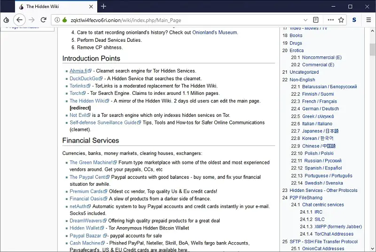Image resolution: width=376 pixels, height=252 pixels.
Task: Jump to 22.10 Polish / Polski section
Action: pyautogui.click(x=312, y=153)
